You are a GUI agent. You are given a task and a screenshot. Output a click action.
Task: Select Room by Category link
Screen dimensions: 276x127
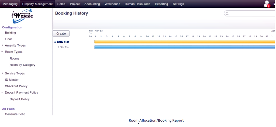click(22, 65)
